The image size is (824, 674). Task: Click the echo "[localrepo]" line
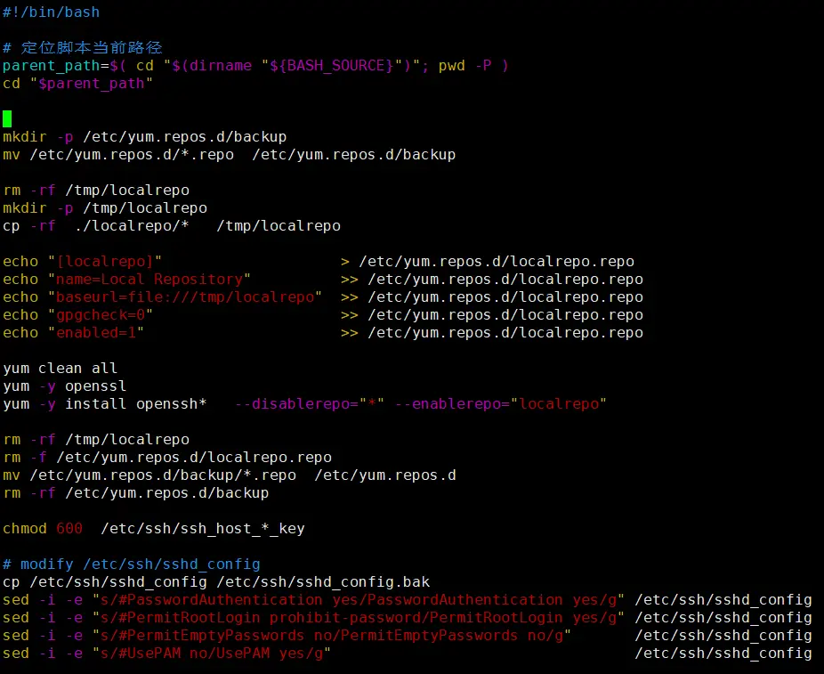tap(319, 261)
